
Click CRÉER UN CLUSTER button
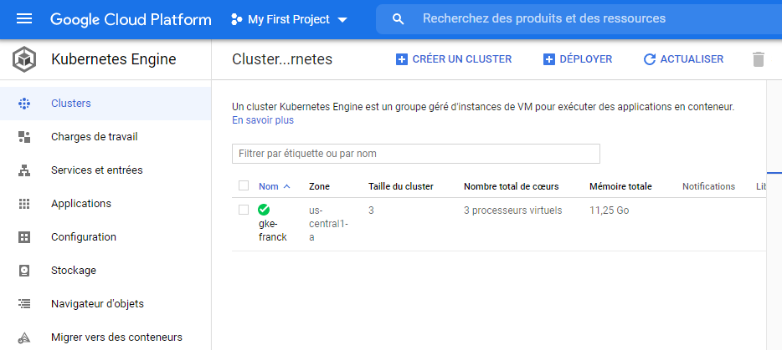(x=453, y=59)
